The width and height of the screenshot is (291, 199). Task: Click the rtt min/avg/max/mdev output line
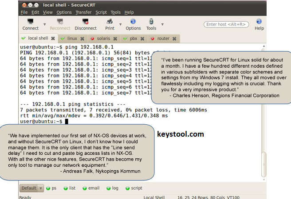tap(94, 115)
